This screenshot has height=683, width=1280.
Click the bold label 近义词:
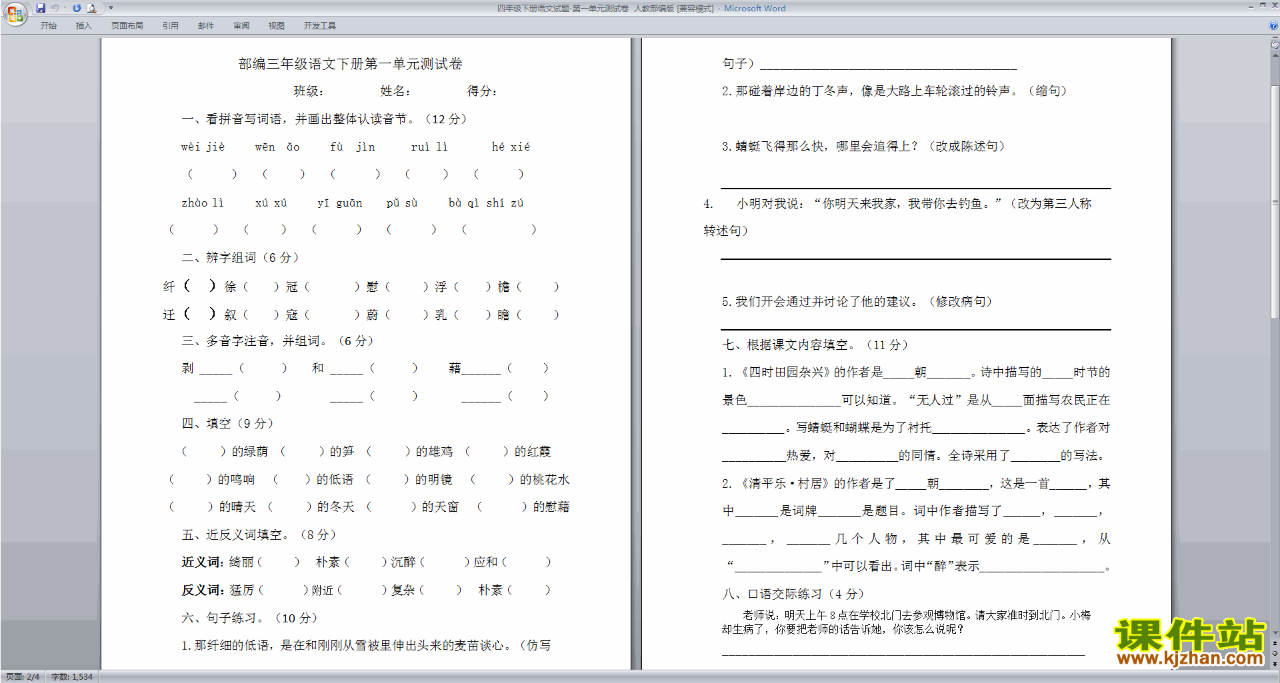tap(203, 562)
